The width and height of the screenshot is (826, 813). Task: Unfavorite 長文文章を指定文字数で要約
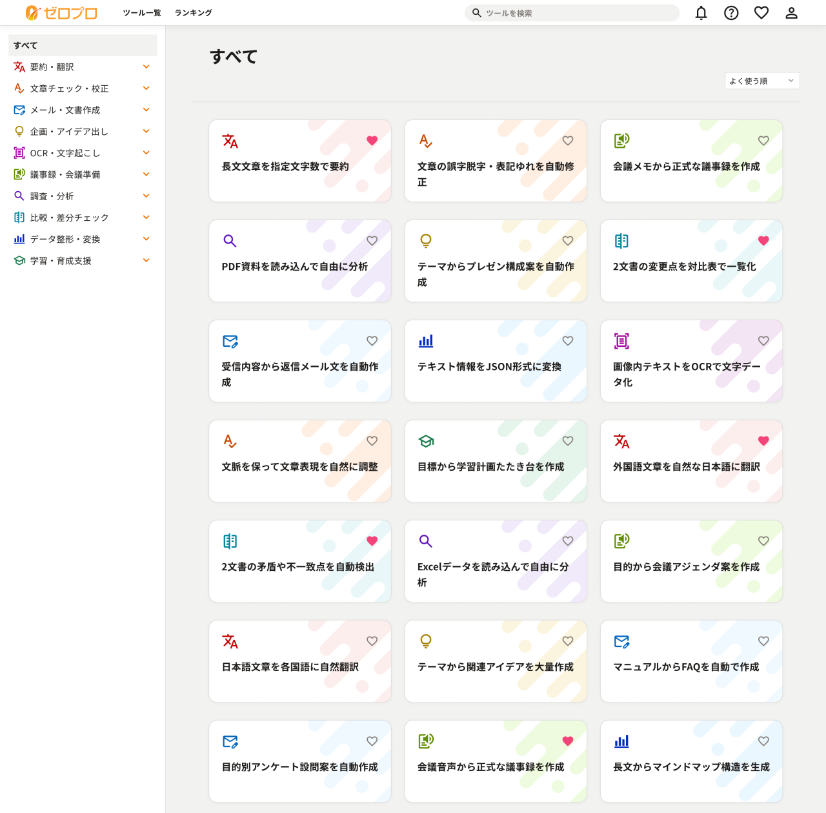coord(372,140)
